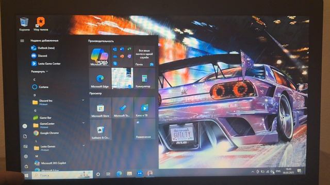
Task: Open the Калькулятор tile
Action: point(144,79)
